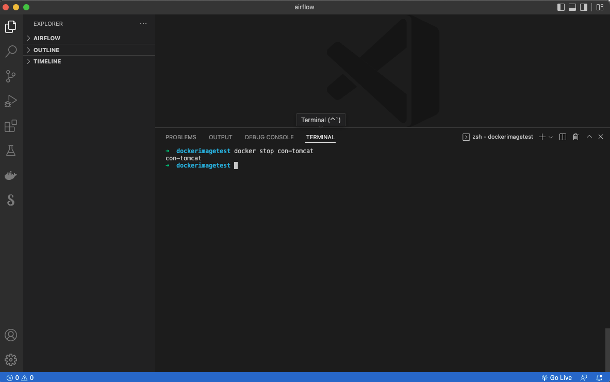Click the 'con-tomcat' output line

184,158
